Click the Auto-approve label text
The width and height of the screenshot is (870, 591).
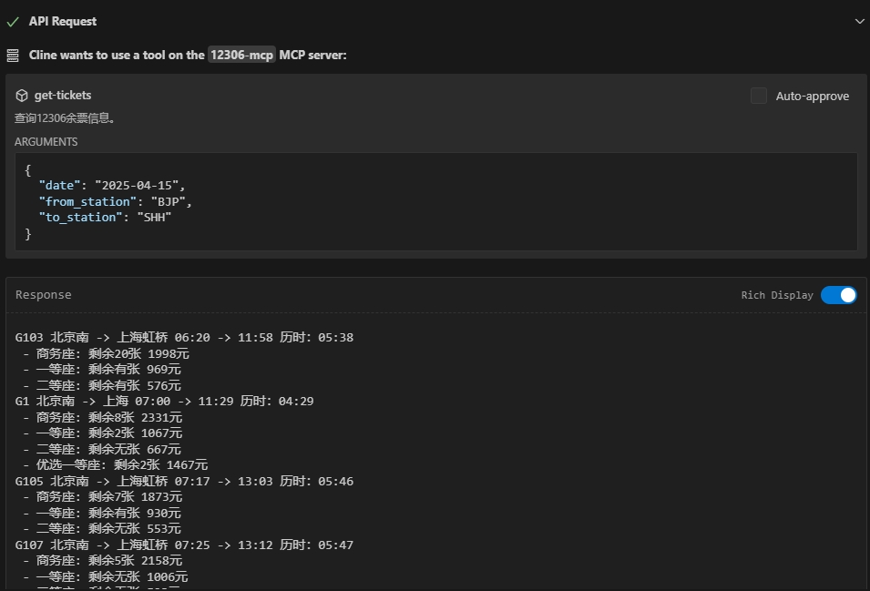click(x=812, y=96)
